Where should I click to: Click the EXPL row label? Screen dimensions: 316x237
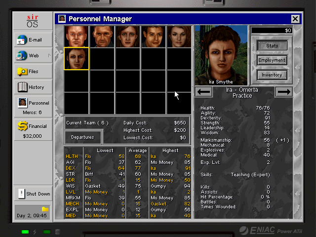[x=72, y=210]
